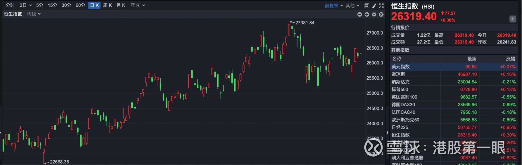Viewport: 522px width, 165px height.
Task: Zoom in chart with plus icon
Action: point(367,14)
